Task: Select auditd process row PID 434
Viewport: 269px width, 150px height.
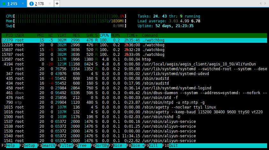Action: 134,83
